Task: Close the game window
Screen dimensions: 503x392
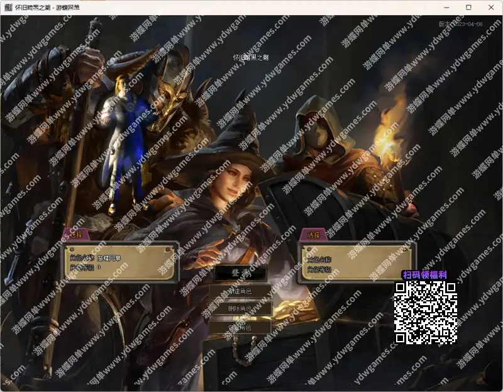Action: coord(491,8)
